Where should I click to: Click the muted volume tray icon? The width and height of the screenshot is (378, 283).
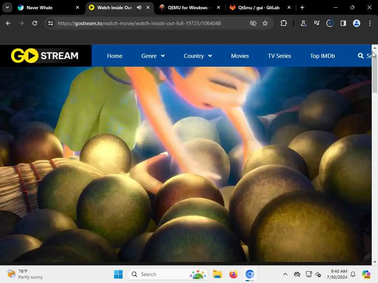point(318,274)
